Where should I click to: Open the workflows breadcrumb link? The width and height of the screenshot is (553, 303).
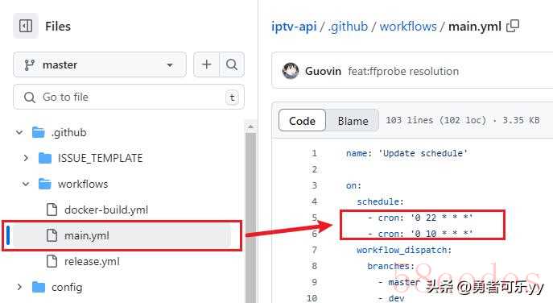[408, 27]
